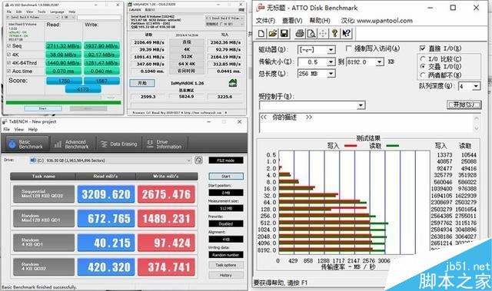Click the green AS SSD progress bar
Image resolution: width=492 pixels, height=291 pixels.
click(x=63, y=102)
